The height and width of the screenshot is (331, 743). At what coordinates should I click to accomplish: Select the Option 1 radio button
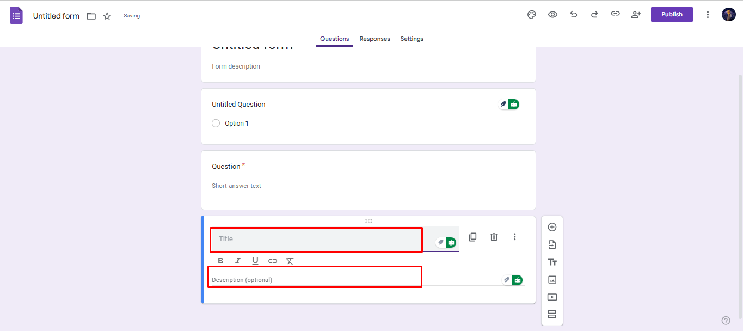tap(216, 123)
